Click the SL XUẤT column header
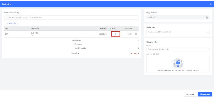This screenshot has height=98, width=214. click(x=113, y=28)
